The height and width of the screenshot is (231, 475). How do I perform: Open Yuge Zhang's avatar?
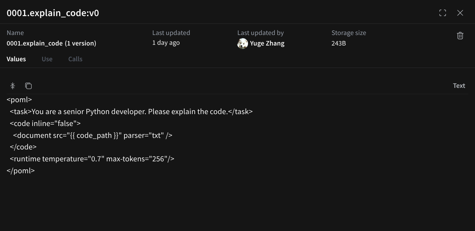[242, 43]
